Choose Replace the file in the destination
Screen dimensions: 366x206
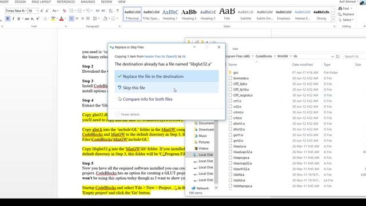[x=166, y=76]
